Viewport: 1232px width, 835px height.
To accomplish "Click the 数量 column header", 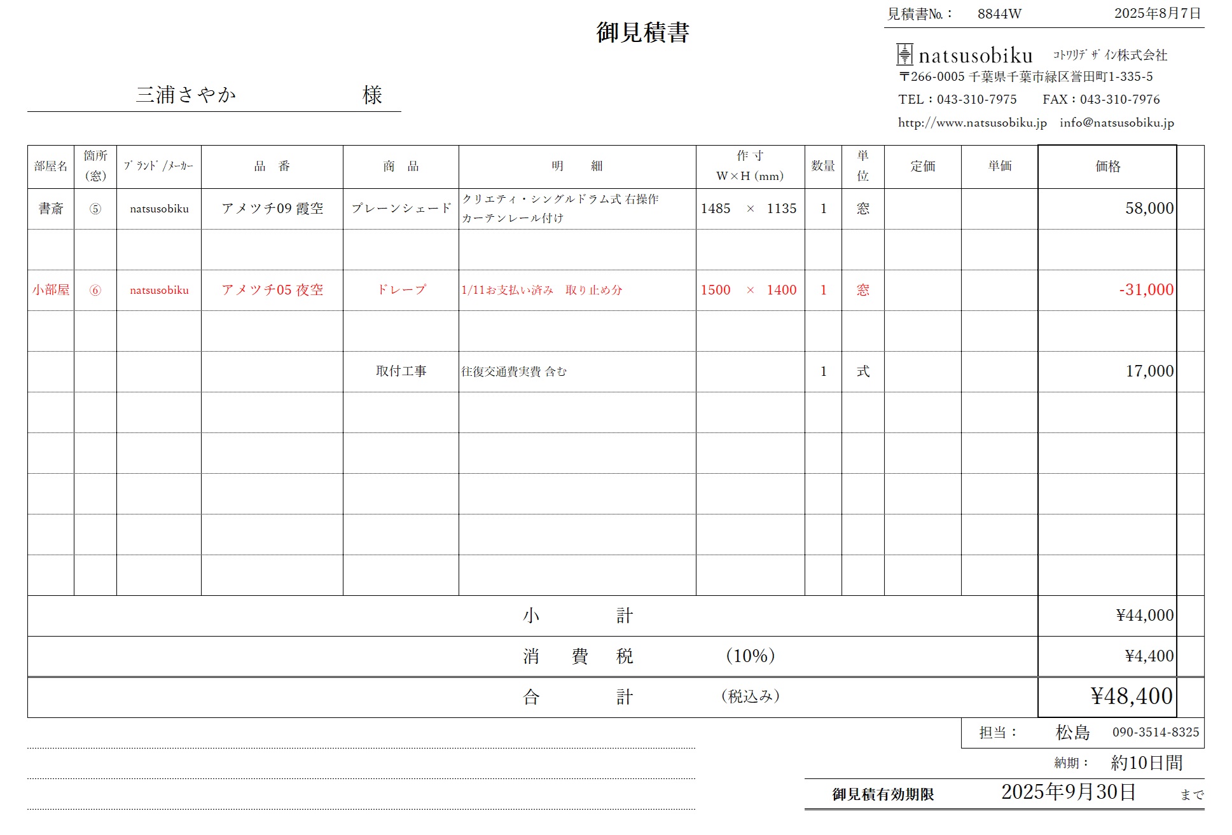I will pos(823,167).
